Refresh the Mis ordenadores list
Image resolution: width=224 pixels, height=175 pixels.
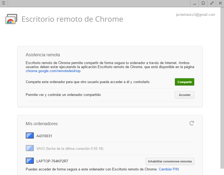[x=192, y=123]
